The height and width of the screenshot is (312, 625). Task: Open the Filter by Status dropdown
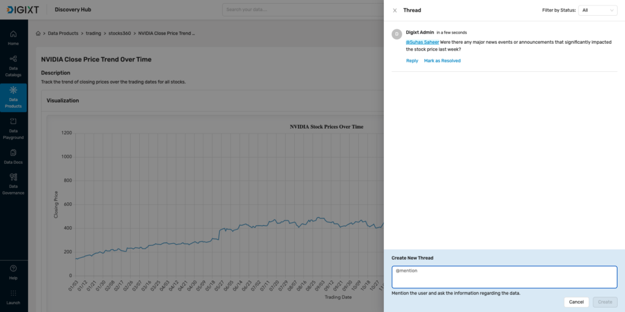click(598, 10)
